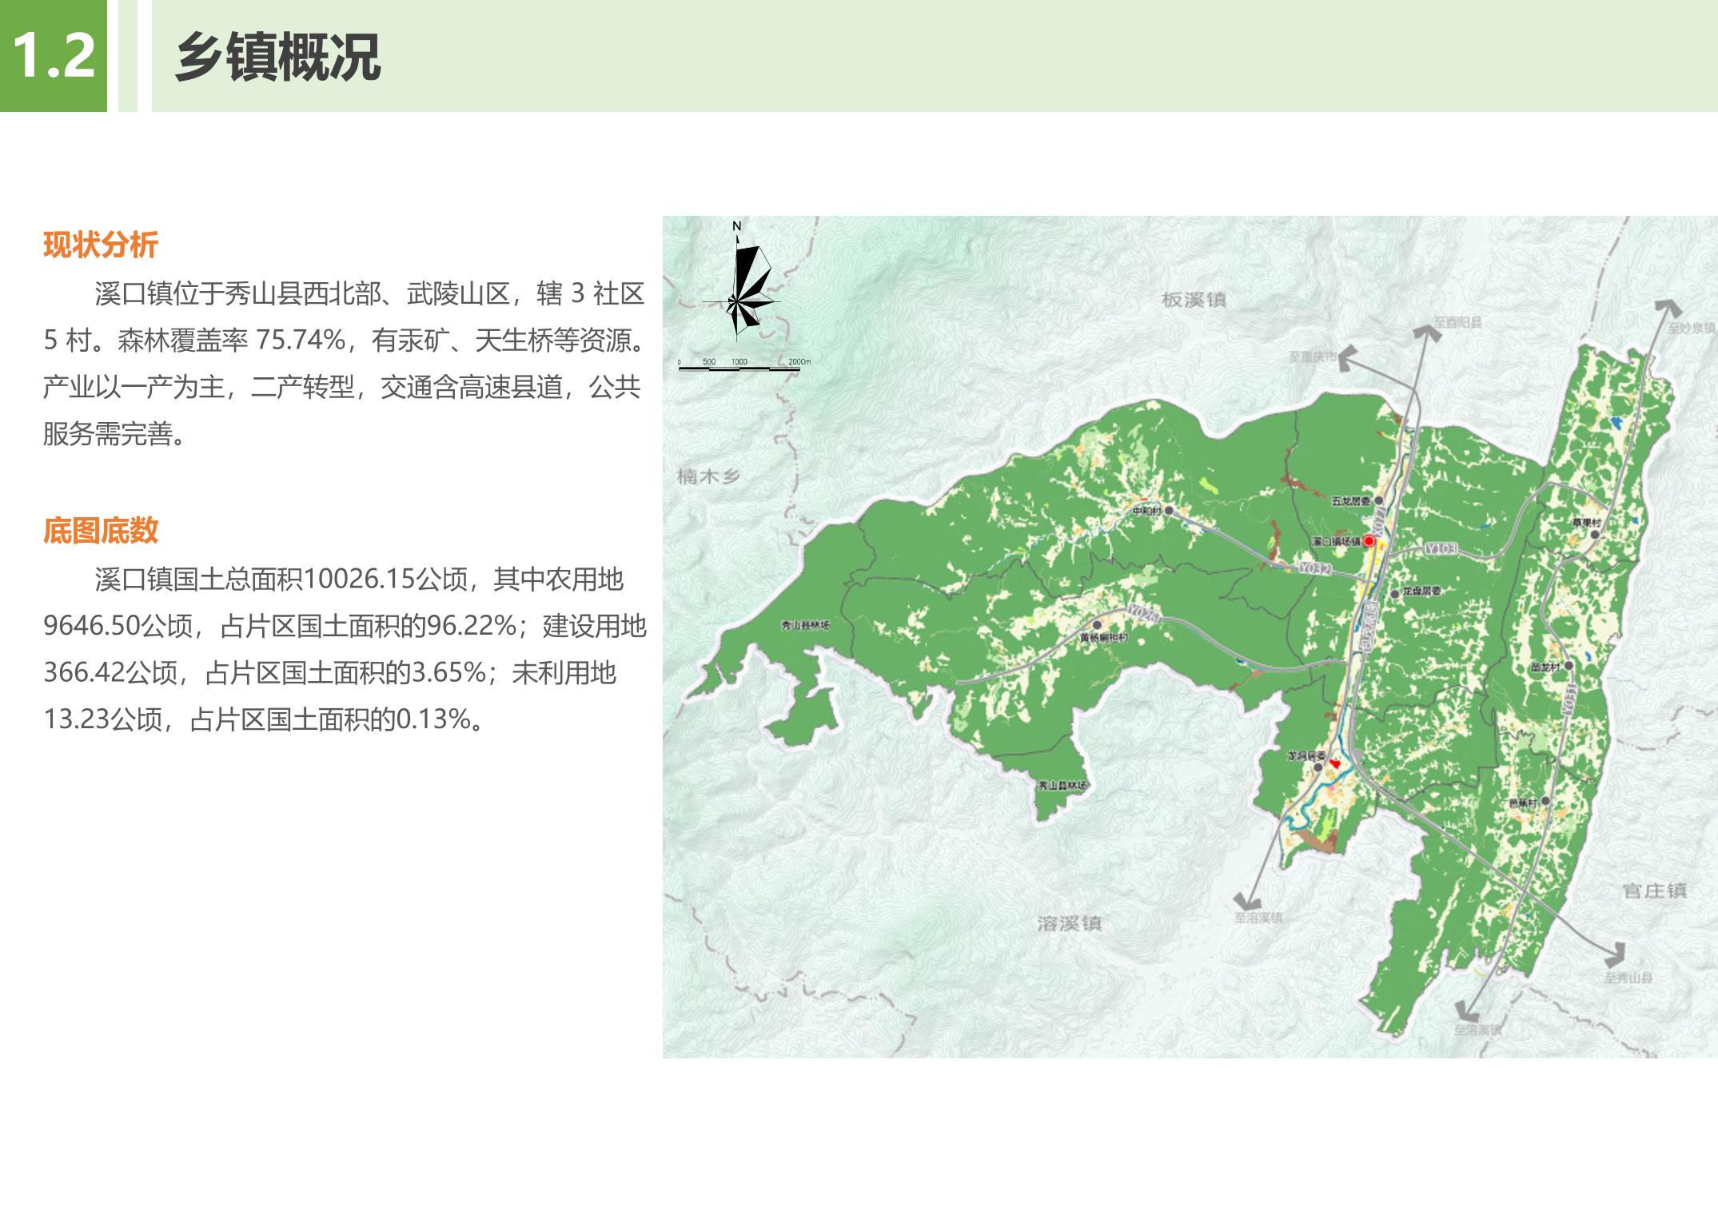1718x1215 pixels.
Task: Click the 乡镇概况 slide title
Action: pyautogui.click(x=277, y=57)
